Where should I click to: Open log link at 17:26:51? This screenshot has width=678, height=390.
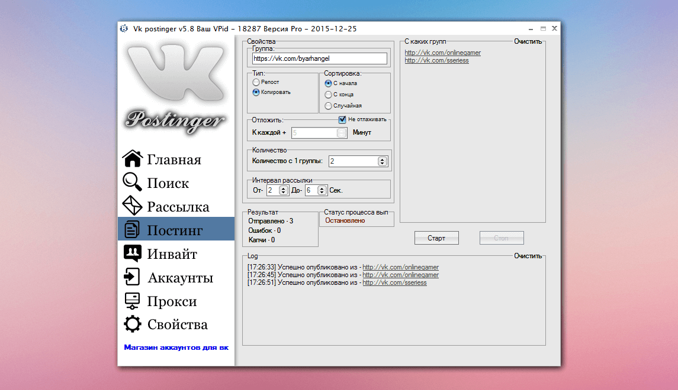[x=394, y=283]
